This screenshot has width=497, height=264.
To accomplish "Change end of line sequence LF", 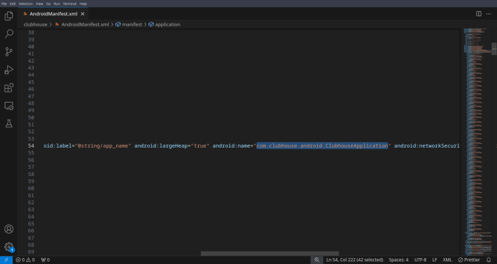I will (x=435, y=260).
